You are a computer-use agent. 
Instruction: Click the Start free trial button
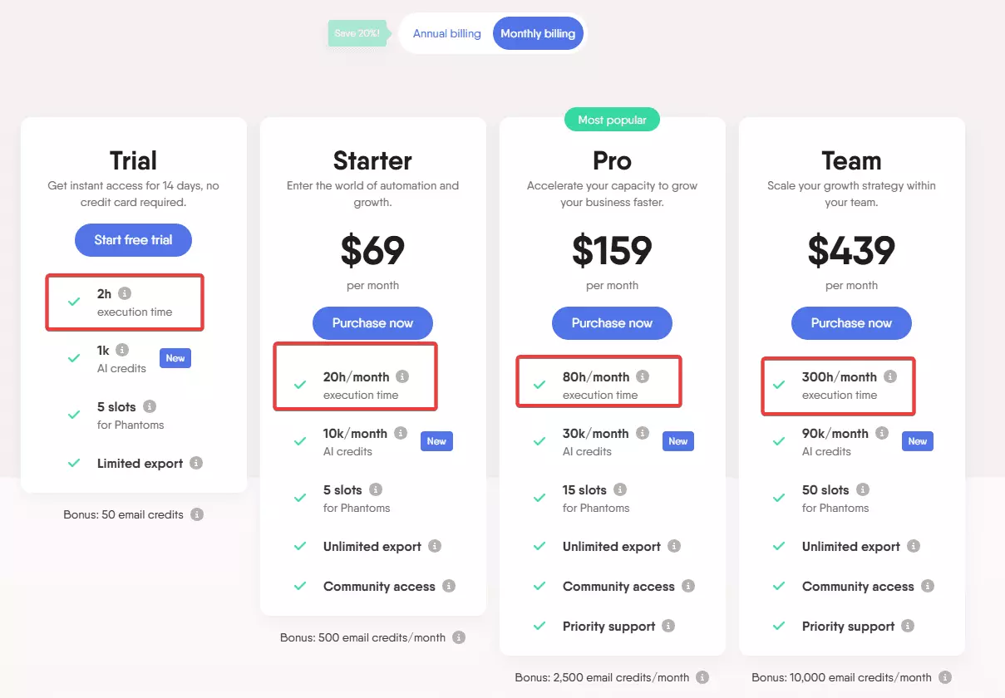click(x=133, y=240)
